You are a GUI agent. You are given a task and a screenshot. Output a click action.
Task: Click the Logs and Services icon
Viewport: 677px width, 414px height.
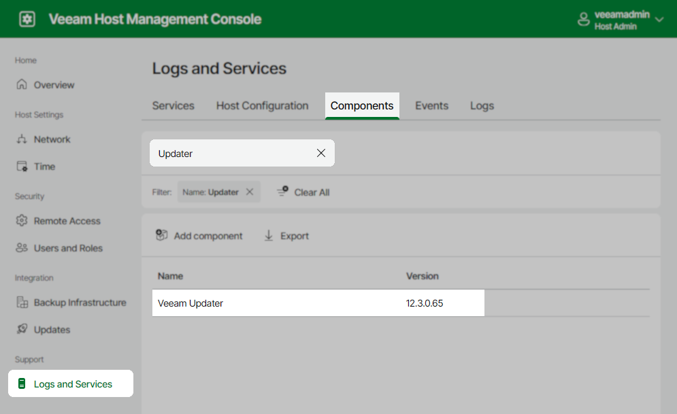[x=22, y=383]
